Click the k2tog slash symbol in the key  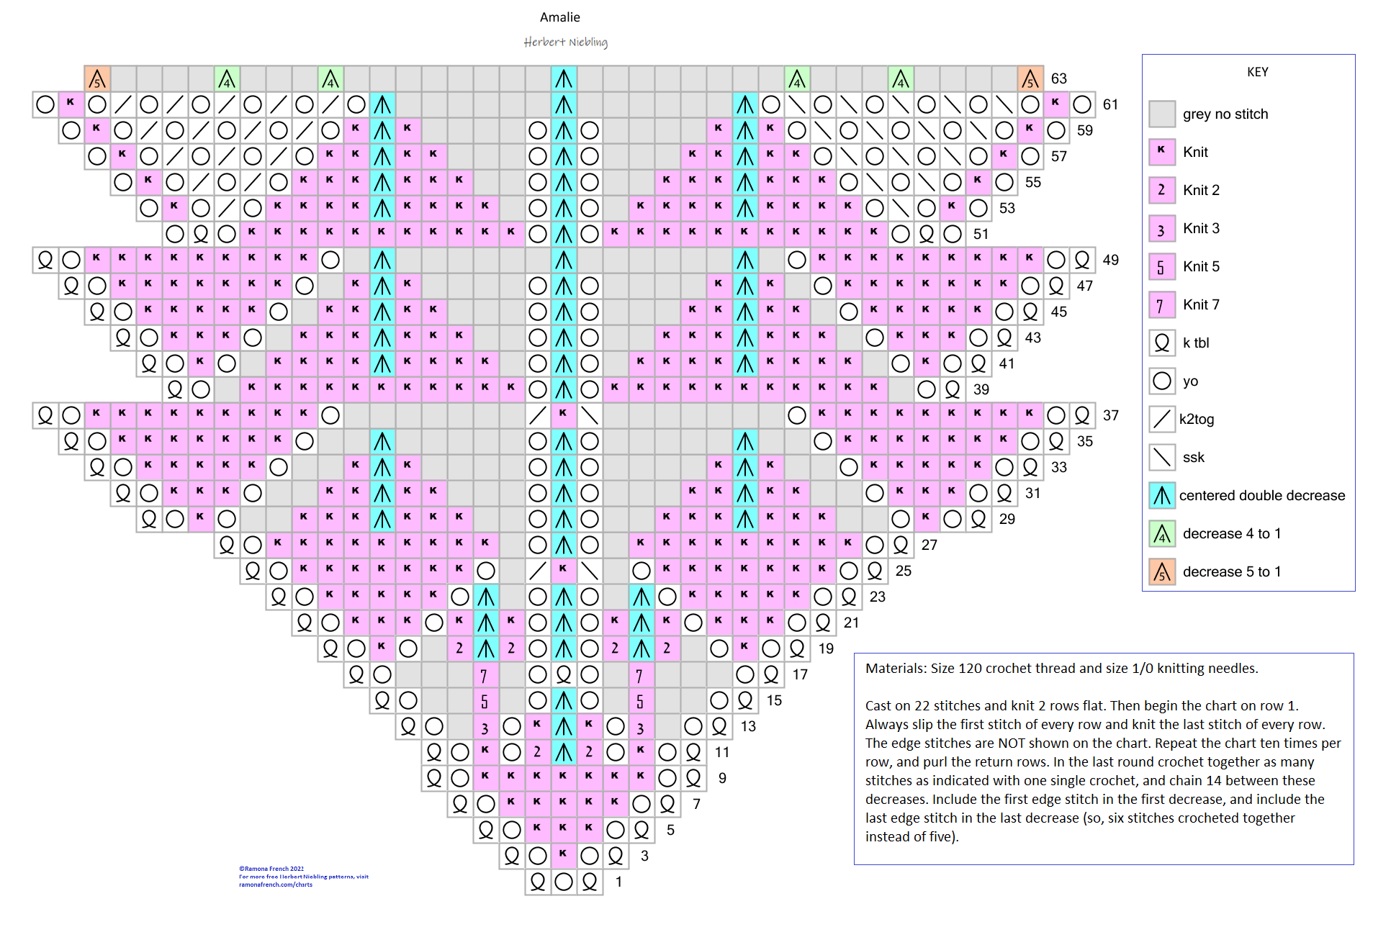pos(1161,419)
